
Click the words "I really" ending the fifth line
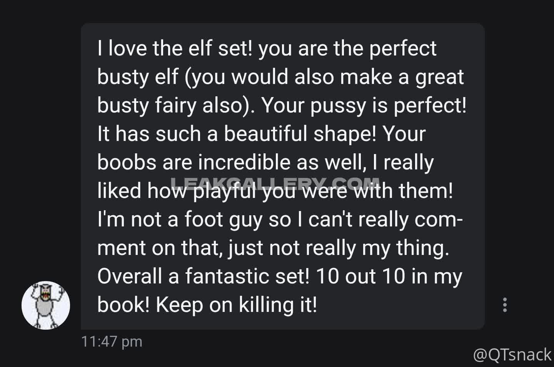coord(403,163)
